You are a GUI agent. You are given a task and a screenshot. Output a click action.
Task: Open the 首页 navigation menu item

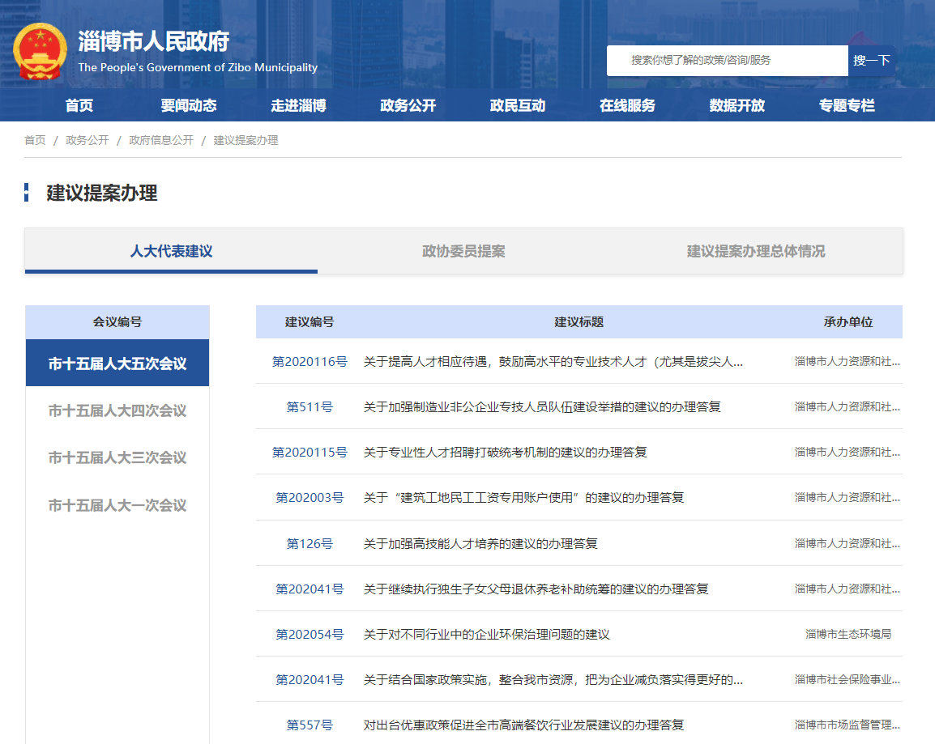click(x=79, y=106)
